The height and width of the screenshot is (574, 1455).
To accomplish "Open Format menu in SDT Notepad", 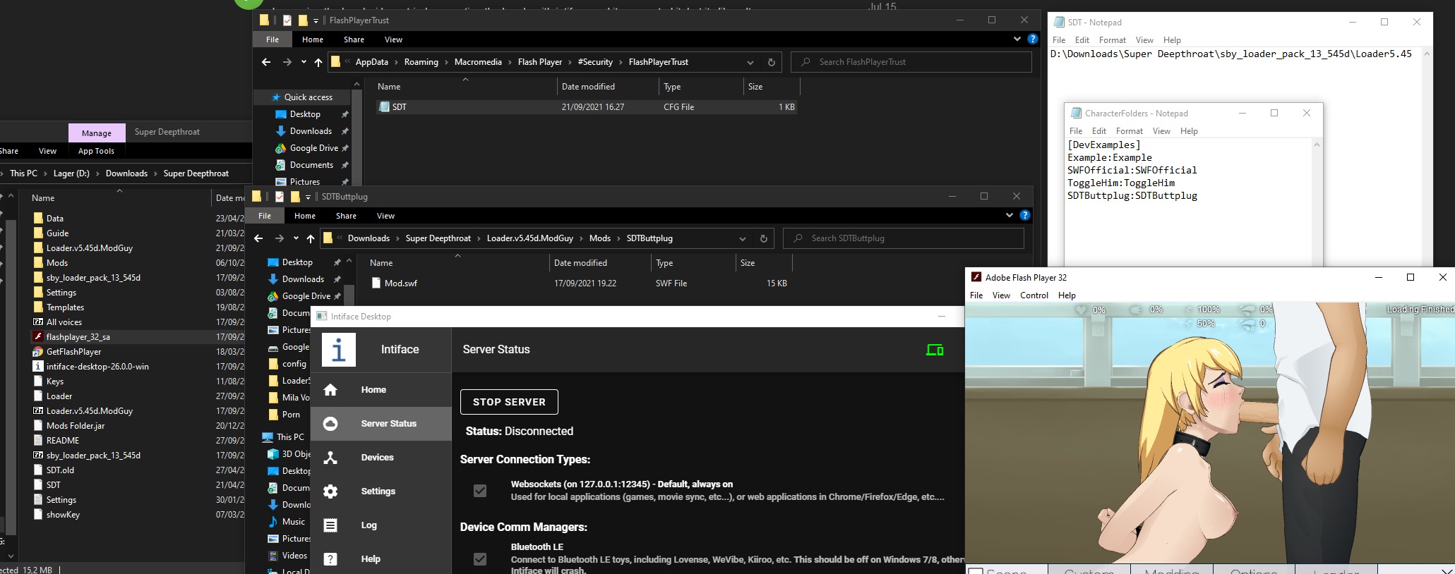I will (1112, 40).
